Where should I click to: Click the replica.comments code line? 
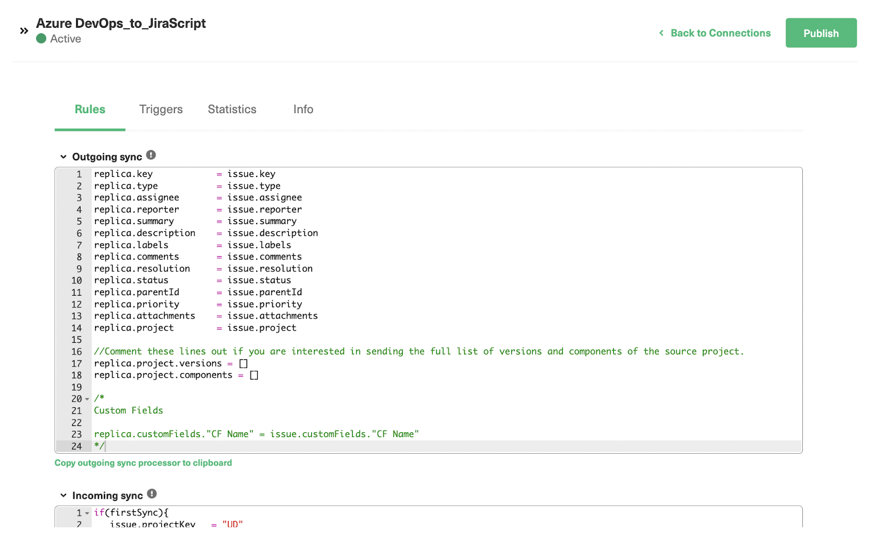[198, 257]
